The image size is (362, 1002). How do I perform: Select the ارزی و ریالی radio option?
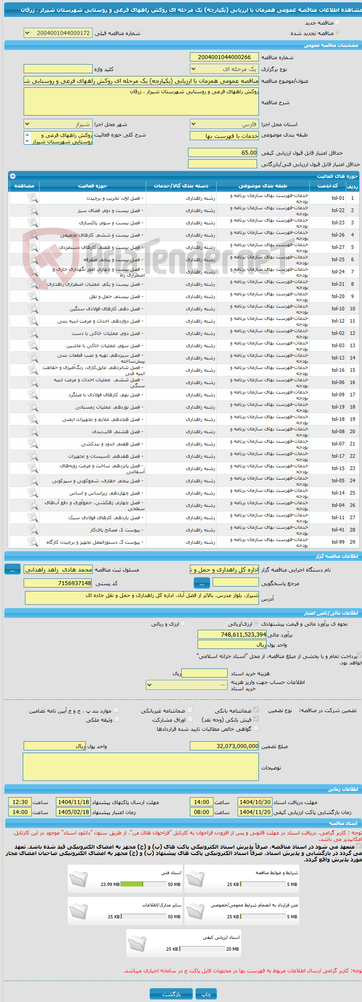pyautogui.click(x=183, y=624)
